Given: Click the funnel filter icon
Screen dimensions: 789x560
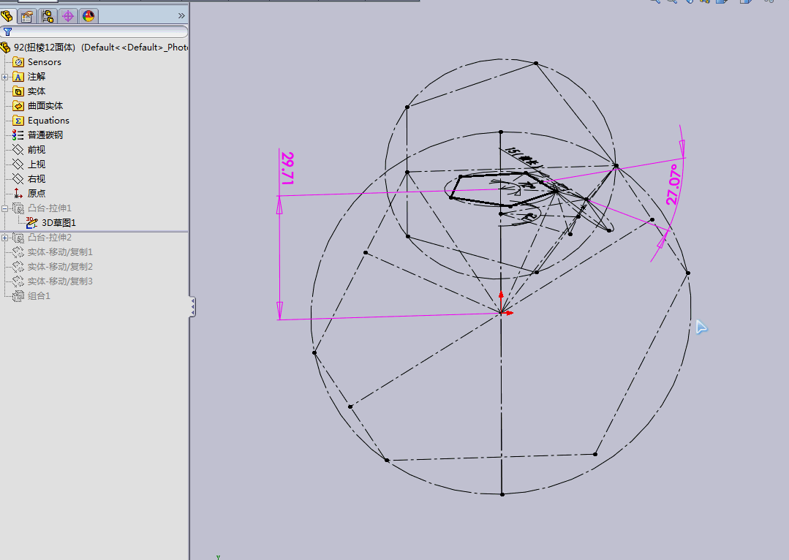Looking at the screenshot, I should point(7,31).
